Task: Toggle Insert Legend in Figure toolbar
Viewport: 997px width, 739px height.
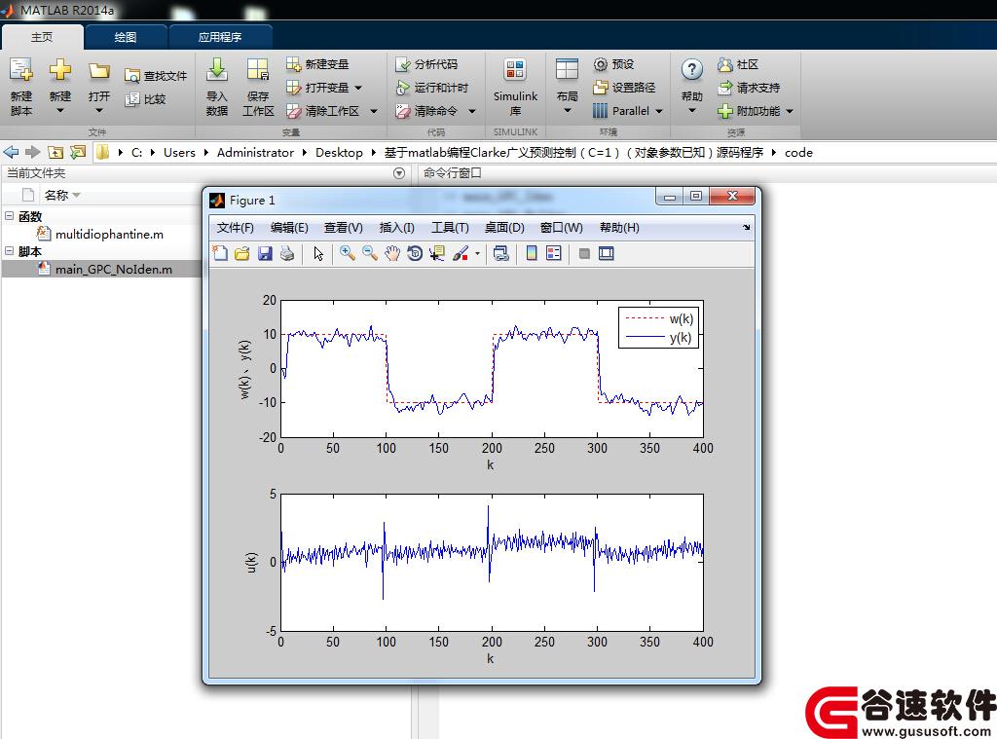Action: (x=554, y=254)
